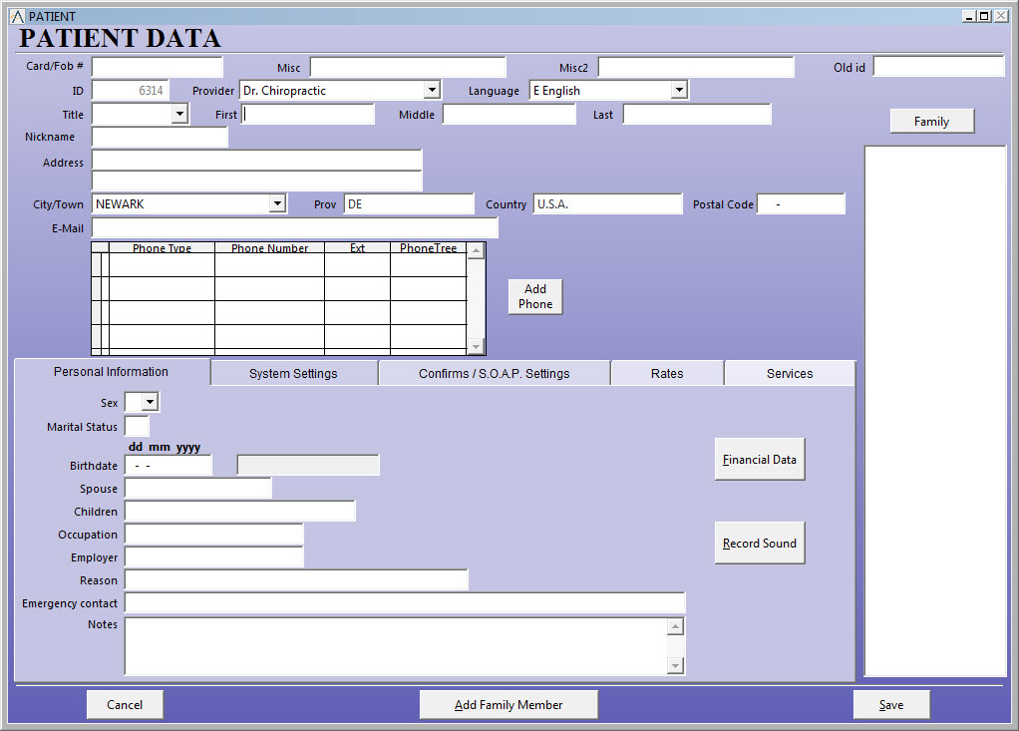Viewport: 1019px width, 731px height.
Task: Click the Spouse input field
Action: [198, 489]
